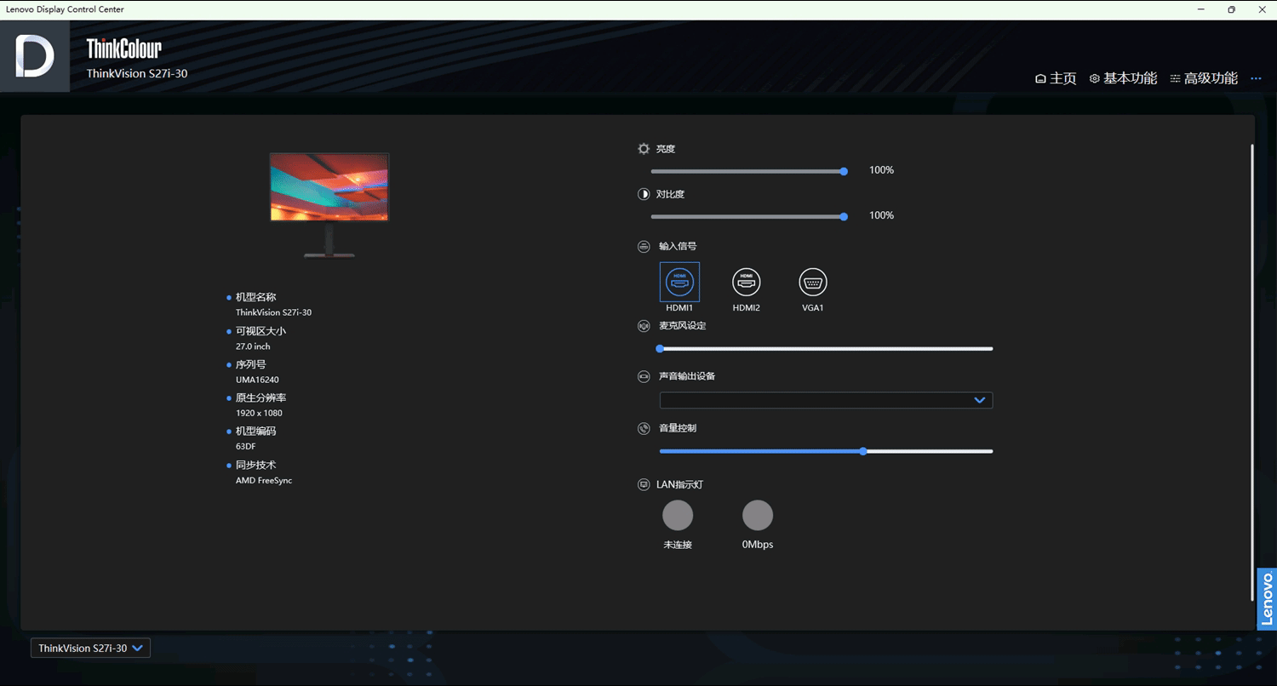Image resolution: width=1277 pixels, height=686 pixels.
Task: Click the brightness 亮度 sun icon
Action: pos(644,149)
